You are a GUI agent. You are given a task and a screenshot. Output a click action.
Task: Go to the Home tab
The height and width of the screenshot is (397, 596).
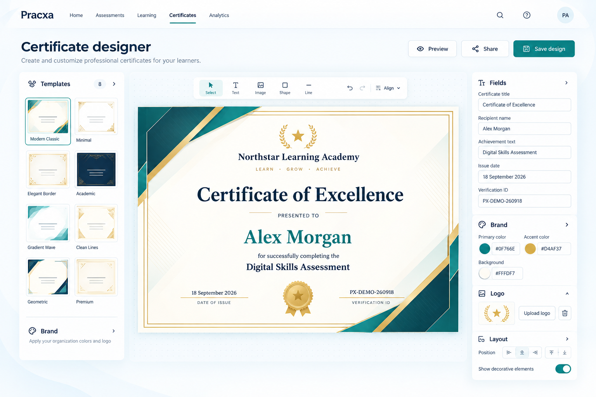(76, 15)
